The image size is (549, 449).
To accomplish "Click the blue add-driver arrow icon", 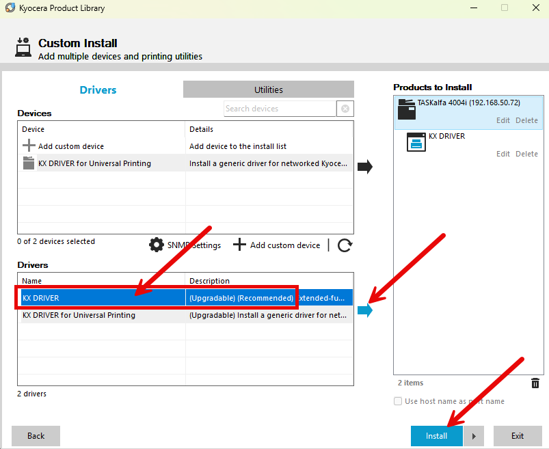I will 365,310.
